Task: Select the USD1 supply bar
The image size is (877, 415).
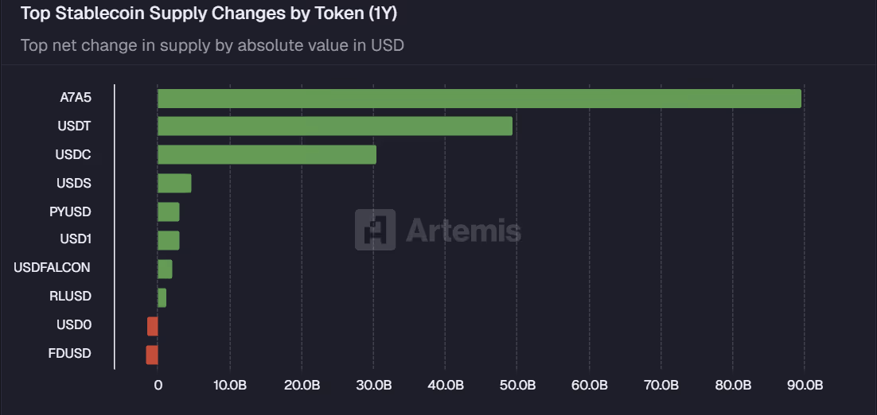Action: 169,240
